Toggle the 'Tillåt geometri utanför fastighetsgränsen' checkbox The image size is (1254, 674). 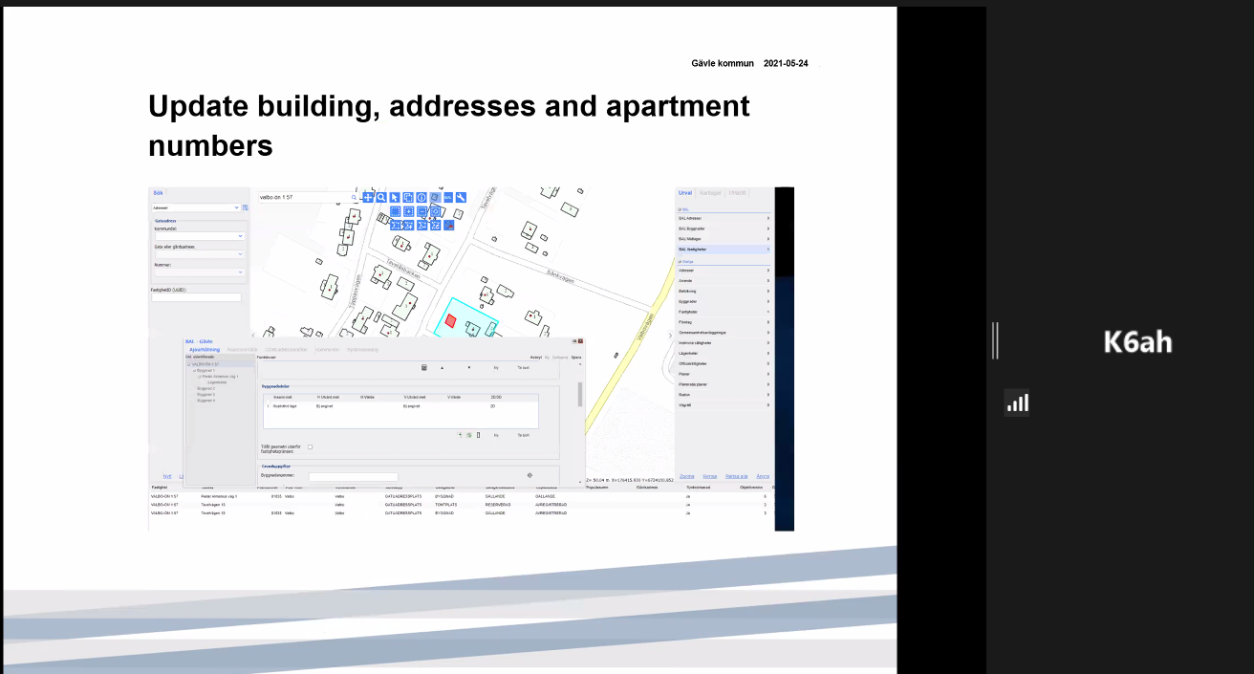(x=310, y=446)
